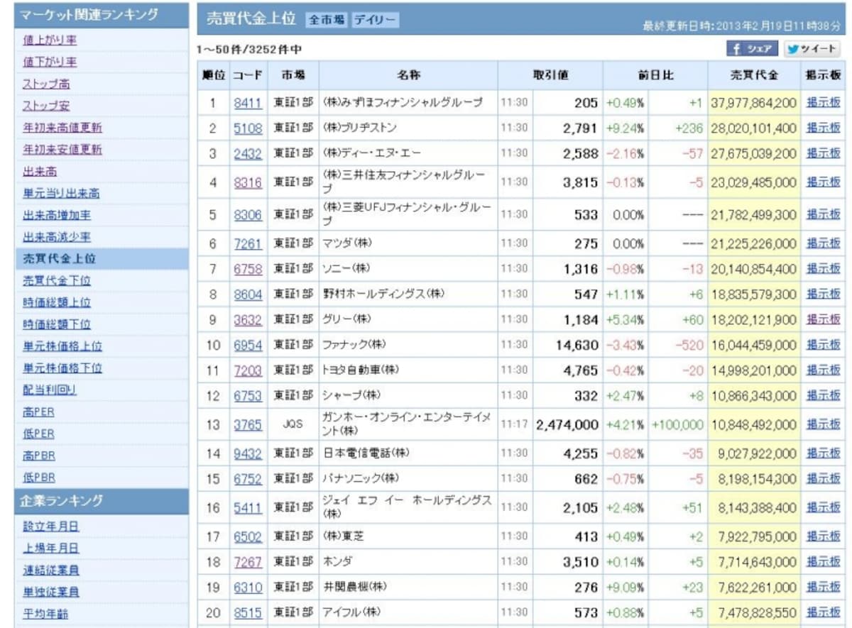
Task: Open stock code 7267 link
Action: 248,563
